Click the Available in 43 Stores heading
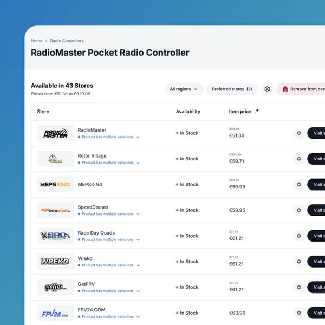Screen dimensions: 325x325 (x=62, y=86)
